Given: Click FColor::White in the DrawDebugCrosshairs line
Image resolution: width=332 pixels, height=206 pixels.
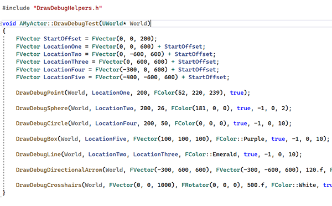Looking at the screenshot, I should (294, 185).
